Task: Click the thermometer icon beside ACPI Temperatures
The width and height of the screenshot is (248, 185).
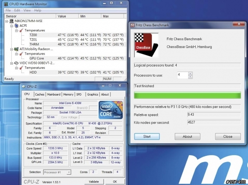Action: (21, 30)
